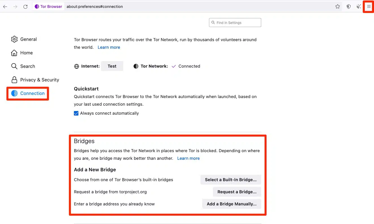The image size is (374, 224).
Task: Click the Tor Network: label
Action: pyautogui.click(x=154, y=66)
